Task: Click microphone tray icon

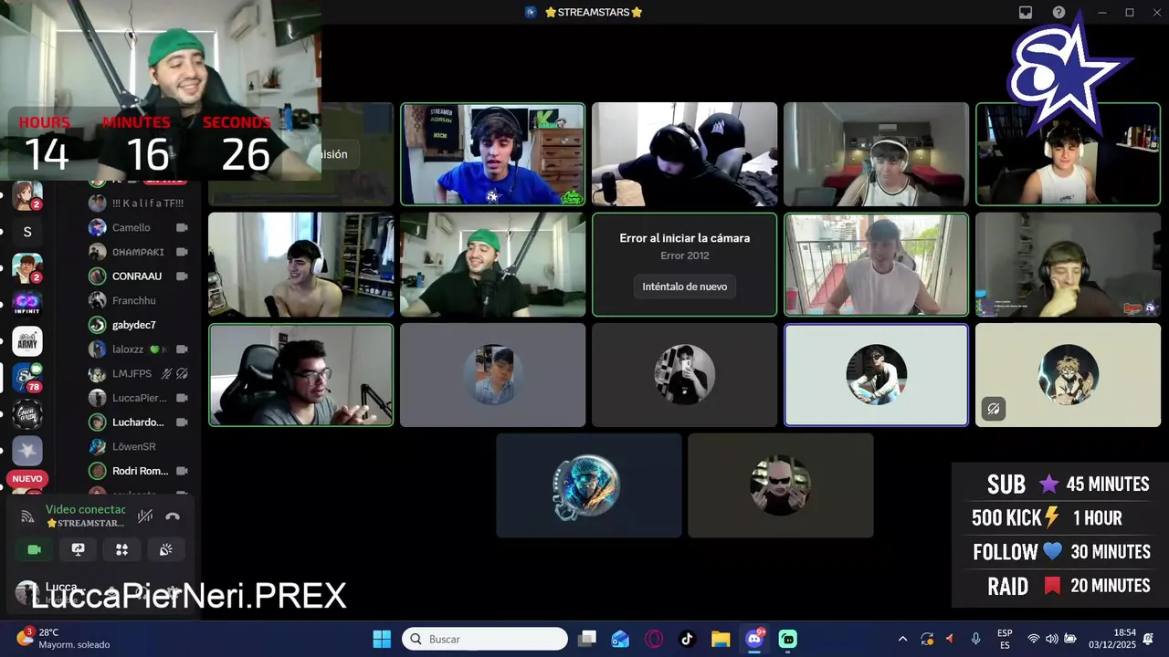Action: click(975, 639)
